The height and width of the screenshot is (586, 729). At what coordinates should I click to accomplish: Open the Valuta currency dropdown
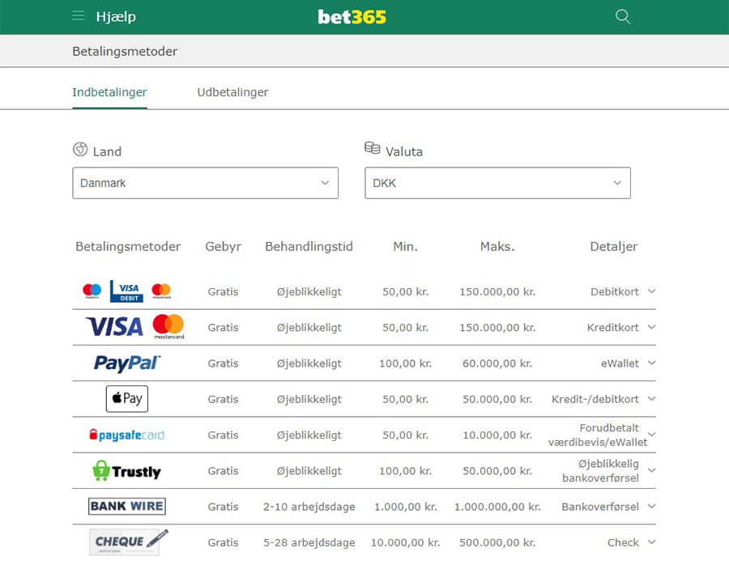497,183
